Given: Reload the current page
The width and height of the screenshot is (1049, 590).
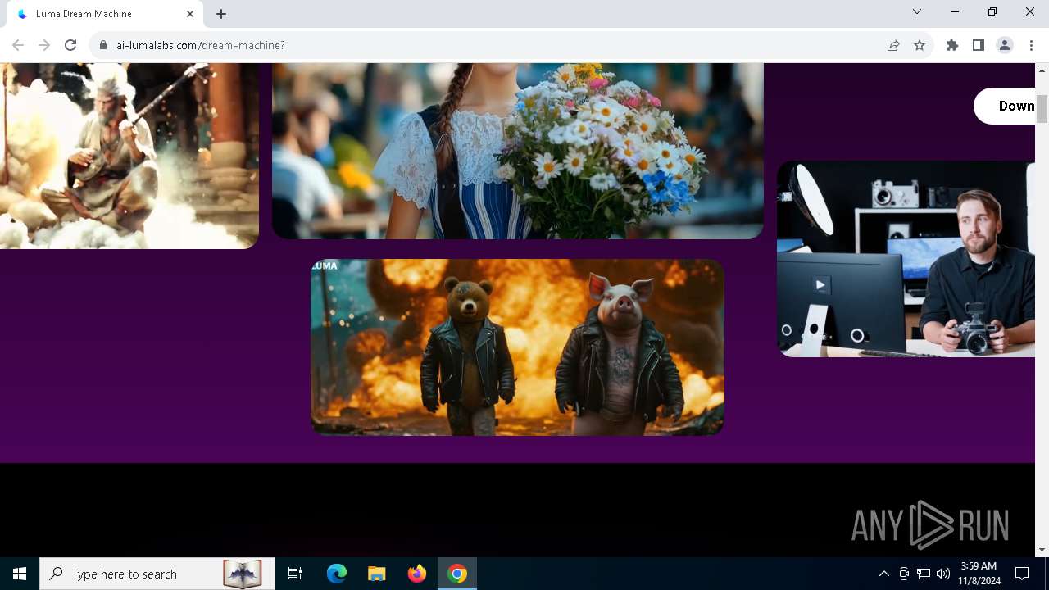Looking at the screenshot, I should point(70,45).
